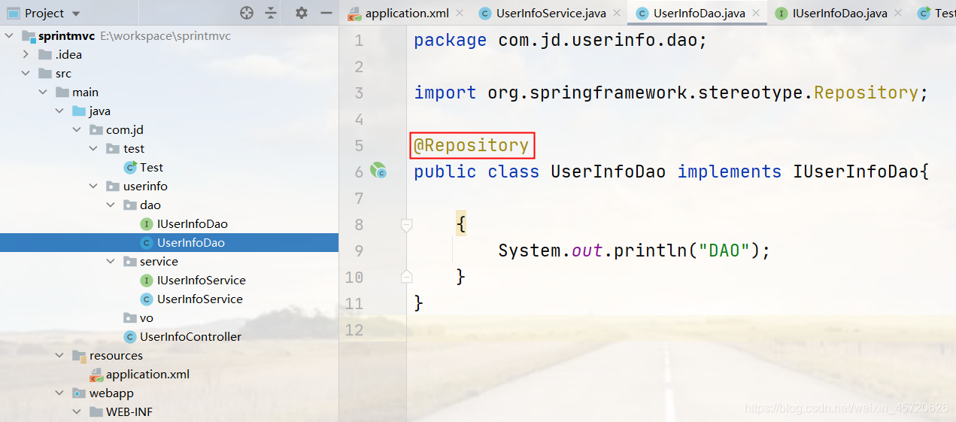Select application.xml in resources folder
The height and width of the screenshot is (422, 956).
click(x=147, y=375)
